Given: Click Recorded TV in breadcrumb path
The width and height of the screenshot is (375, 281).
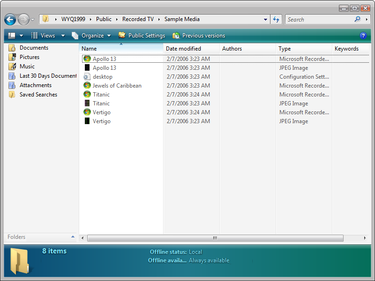Looking at the screenshot, I should click(137, 19).
